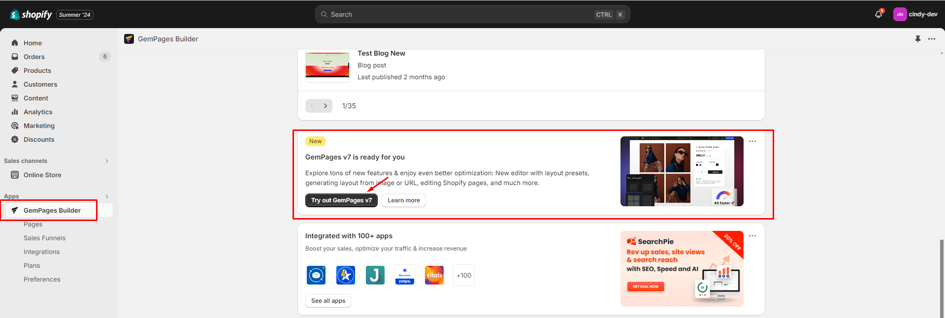Open the cindy-dev account menu

(x=916, y=14)
